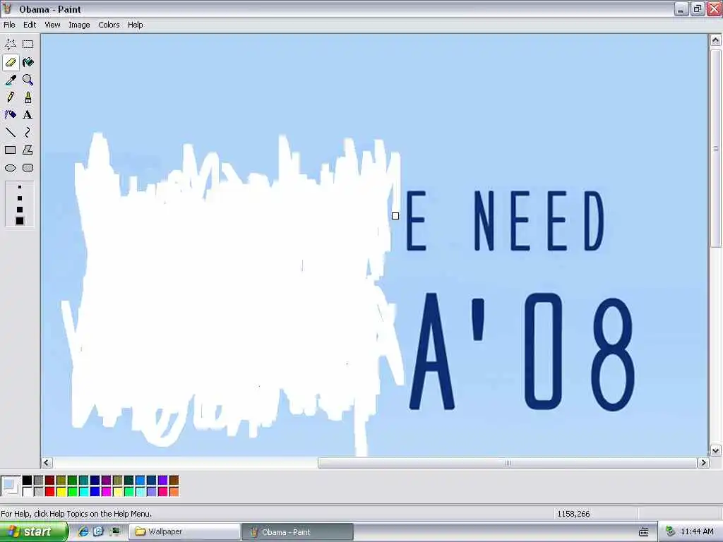Select the Polygon tool
The width and height of the screenshot is (723, 542).
28,150
